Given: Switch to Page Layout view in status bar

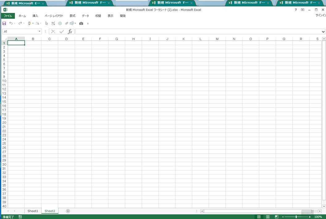Looking at the screenshot, I should [268, 217].
